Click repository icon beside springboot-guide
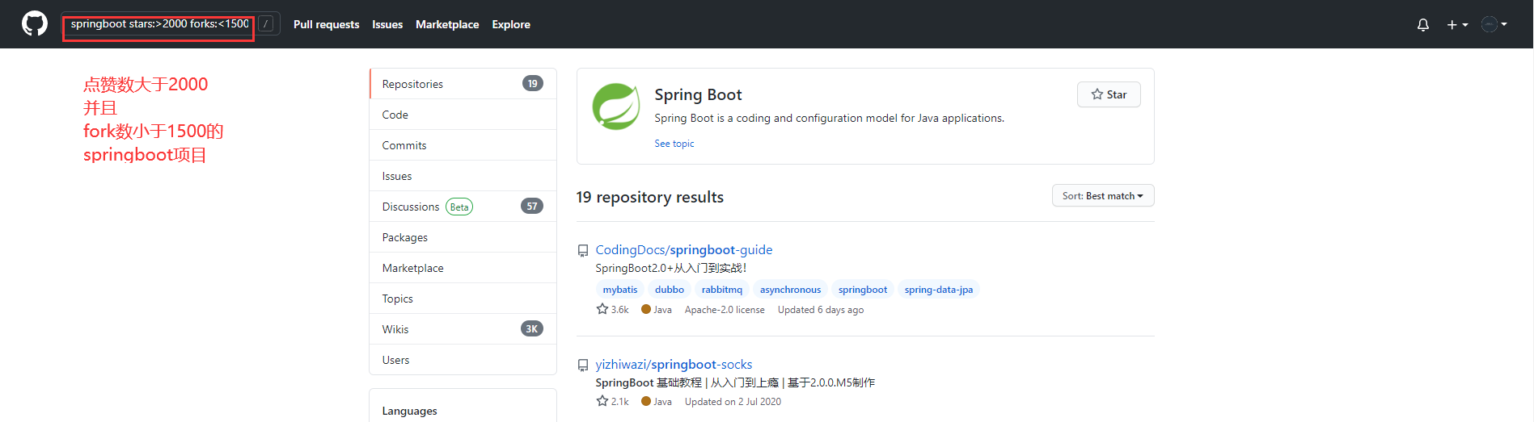Viewport: 1534px width, 422px height. point(583,251)
